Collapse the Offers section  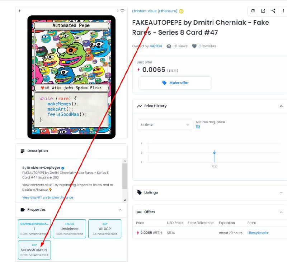pos(281,212)
